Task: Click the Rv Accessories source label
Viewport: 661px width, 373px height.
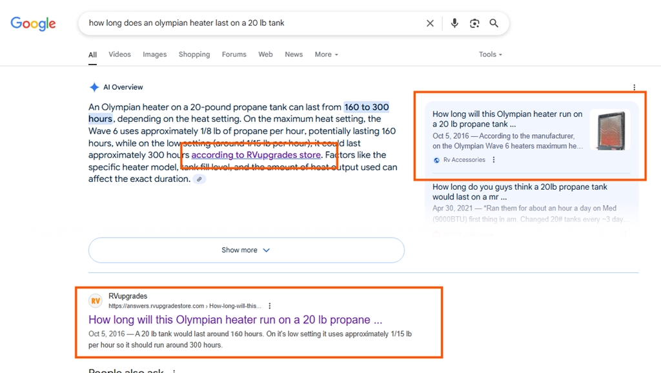Action: click(x=464, y=160)
